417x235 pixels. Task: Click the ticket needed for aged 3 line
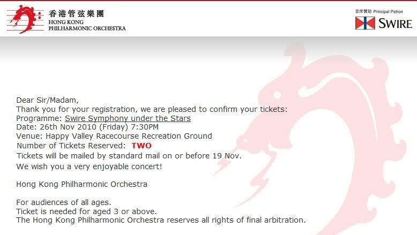click(86, 211)
